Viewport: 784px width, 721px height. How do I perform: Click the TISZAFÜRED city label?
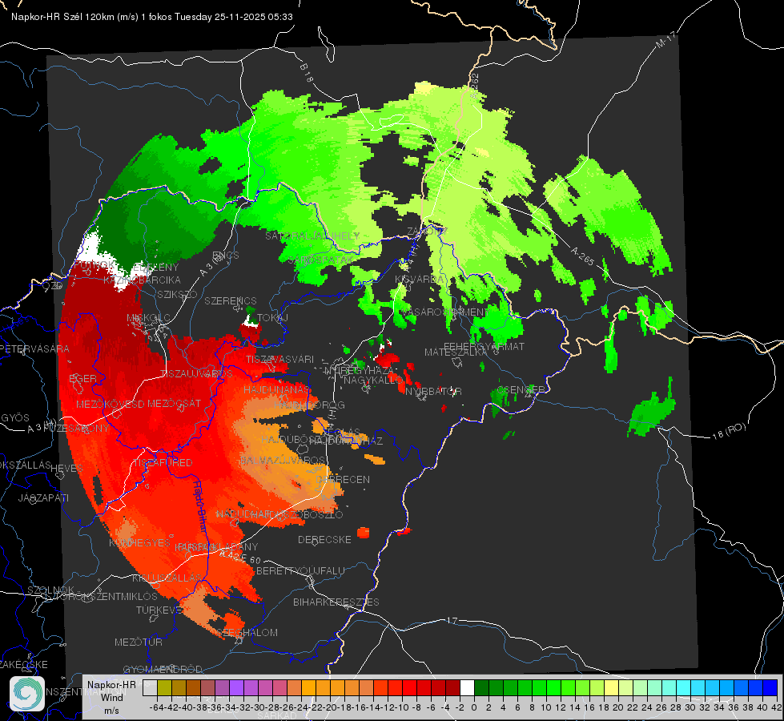point(163,462)
